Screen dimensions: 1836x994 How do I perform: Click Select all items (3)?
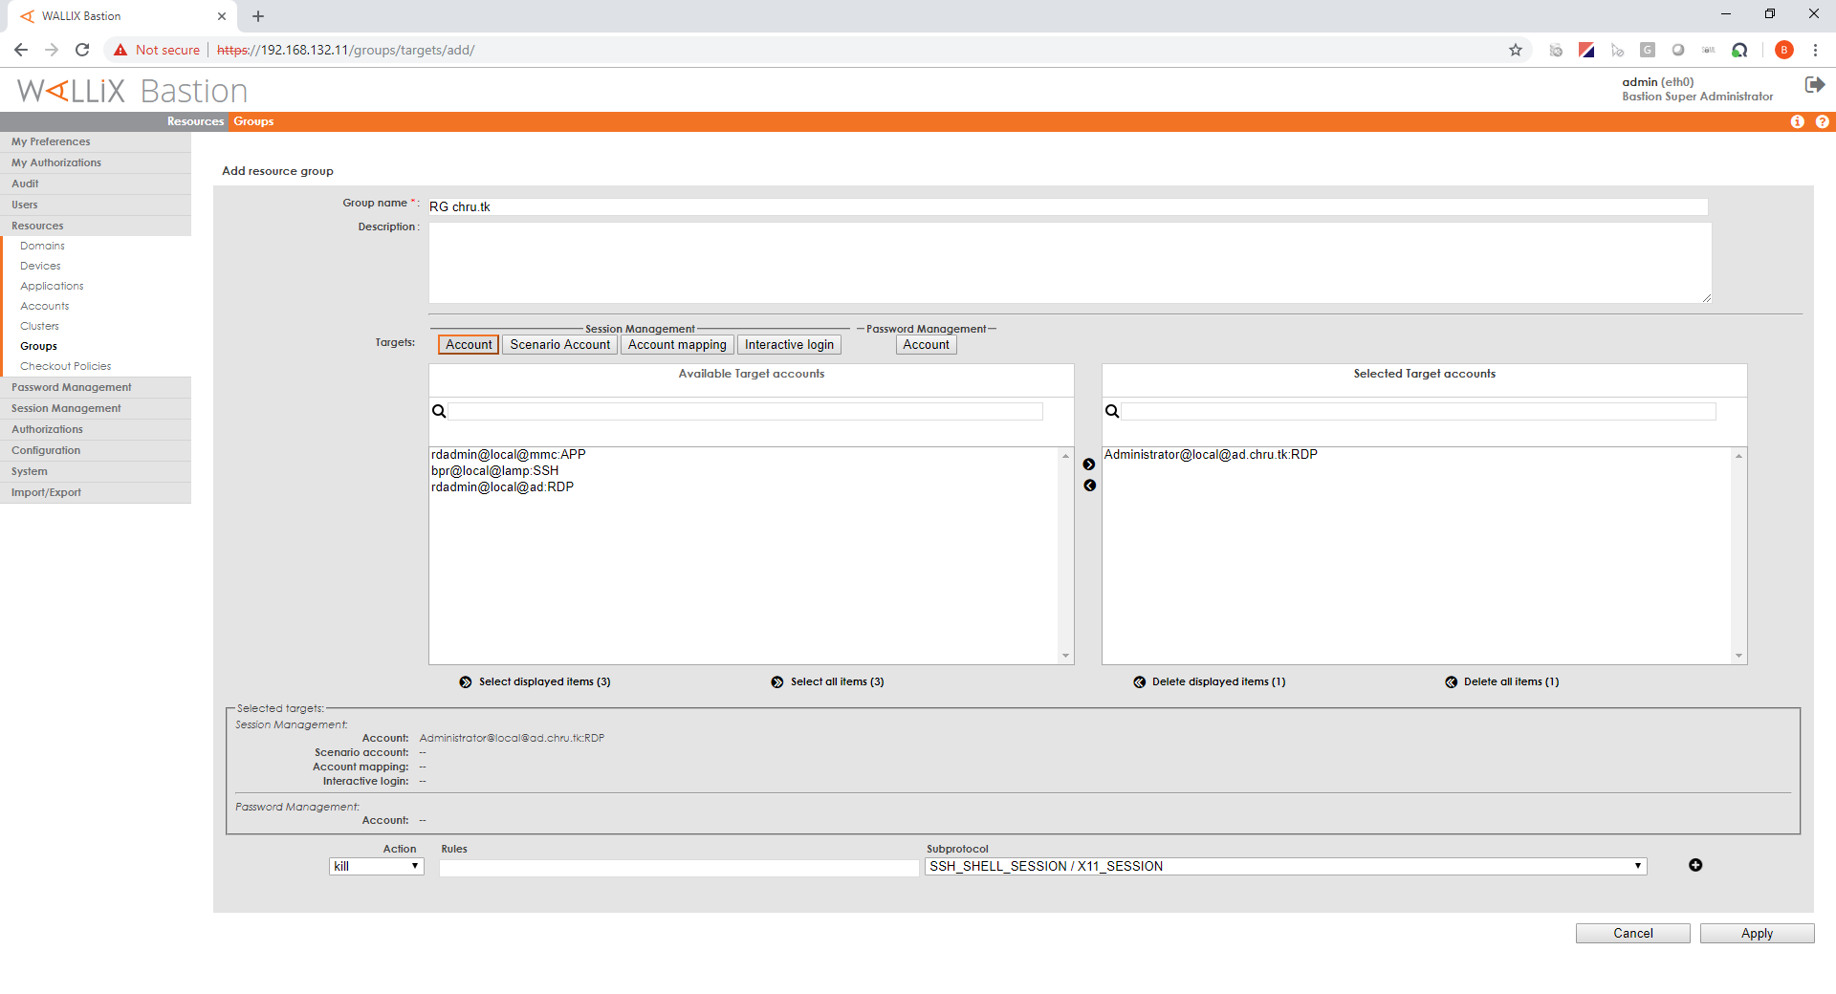tap(828, 681)
